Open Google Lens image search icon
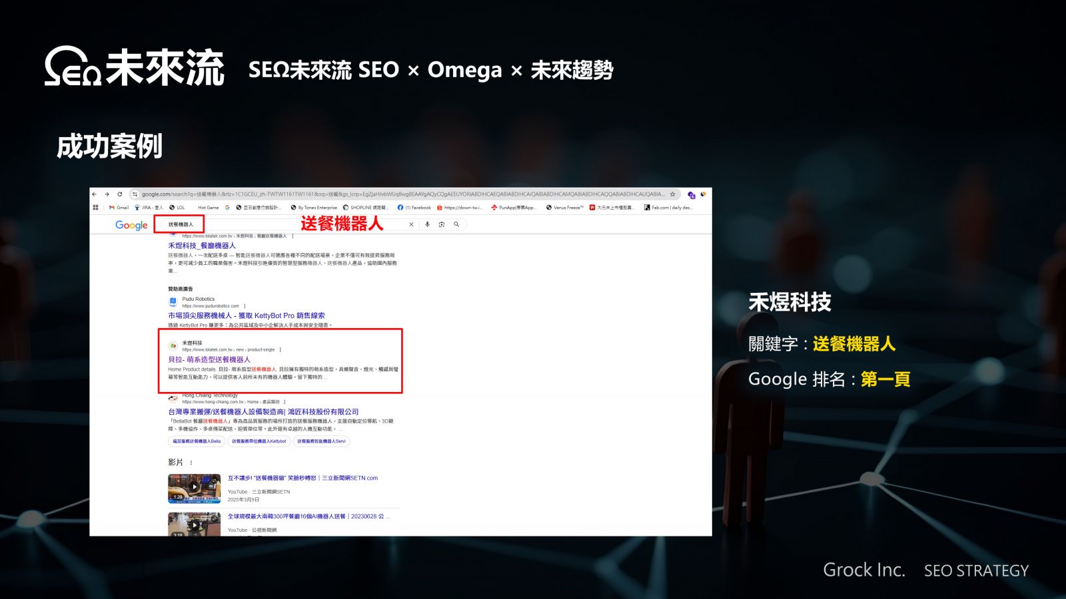 pos(441,224)
